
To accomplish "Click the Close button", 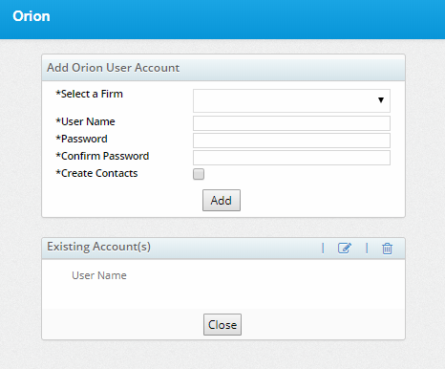I will pyautogui.click(x=222, y=325).
